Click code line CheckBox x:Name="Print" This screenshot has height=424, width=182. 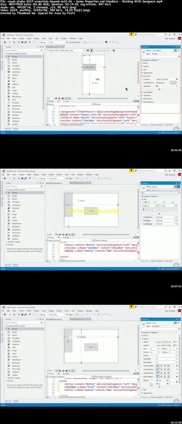(x=101, y=387)
